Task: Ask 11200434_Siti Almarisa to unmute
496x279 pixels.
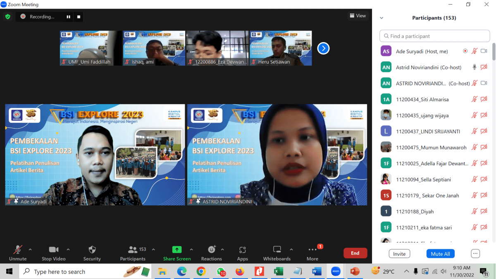Action: (x=475, y=99)
